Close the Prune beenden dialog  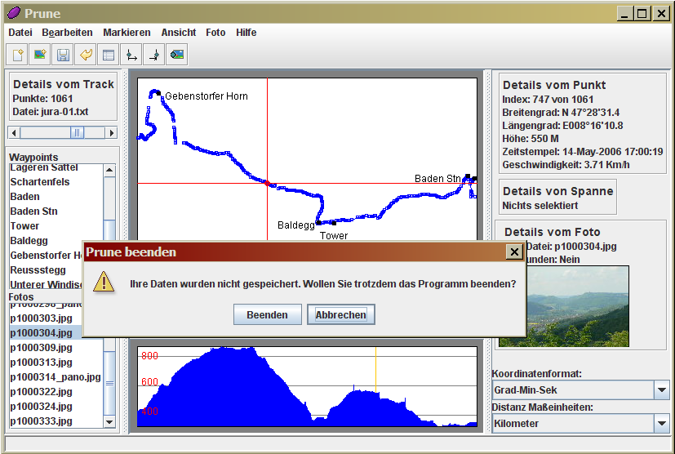[514, 252]
